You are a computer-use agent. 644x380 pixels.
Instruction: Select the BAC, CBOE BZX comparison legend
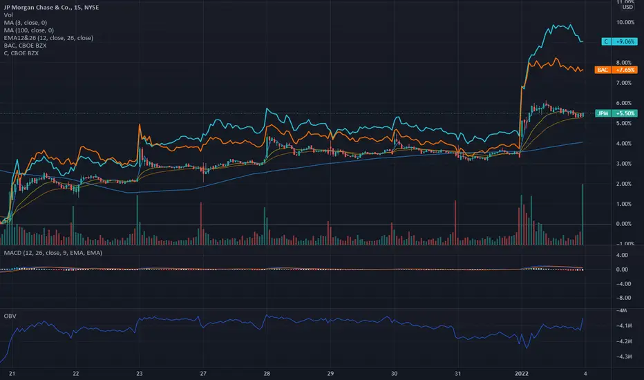tap(25, 45)
